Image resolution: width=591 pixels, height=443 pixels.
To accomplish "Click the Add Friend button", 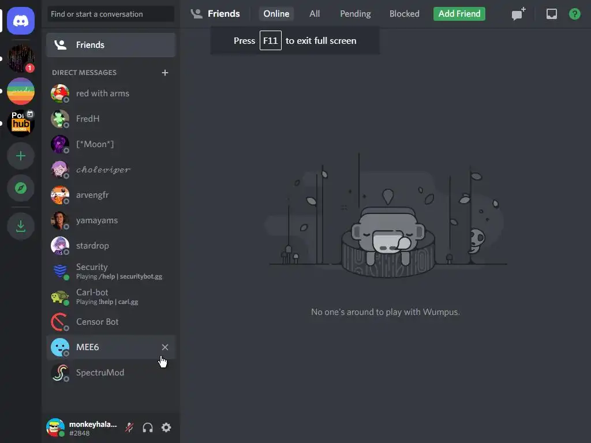I will (x=459, y=14).
